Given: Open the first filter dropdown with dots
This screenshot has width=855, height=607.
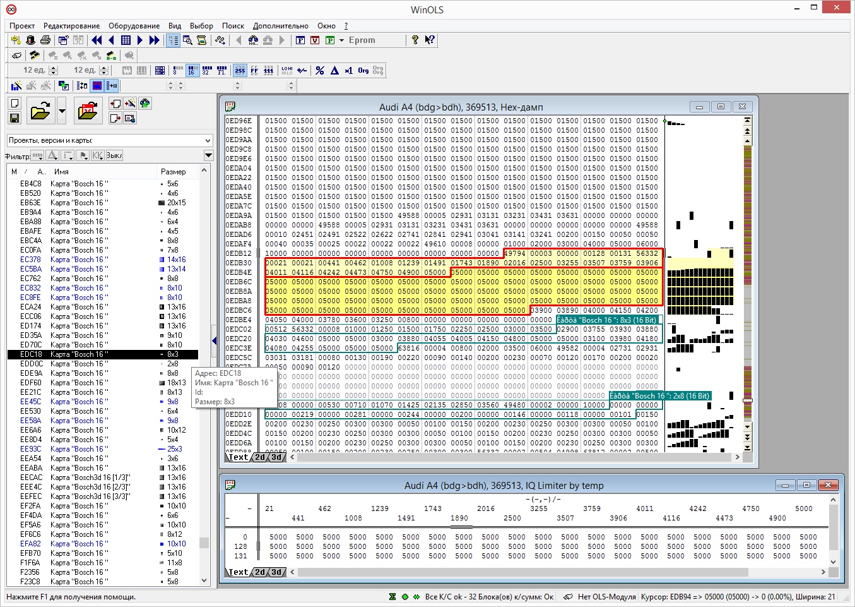Looking at the screenshot, I should tap(37, 155).
